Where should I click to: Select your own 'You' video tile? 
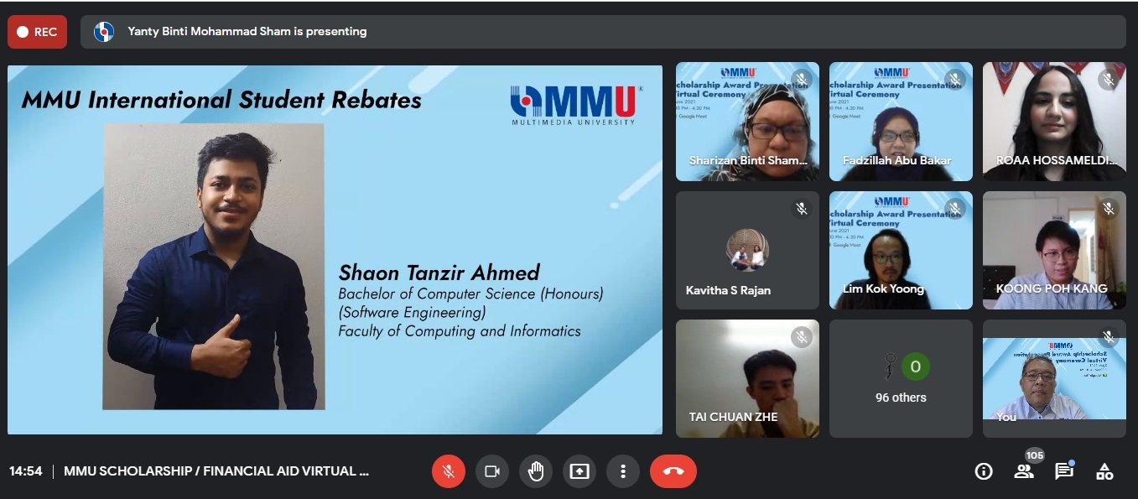[x=1054, y=378]
